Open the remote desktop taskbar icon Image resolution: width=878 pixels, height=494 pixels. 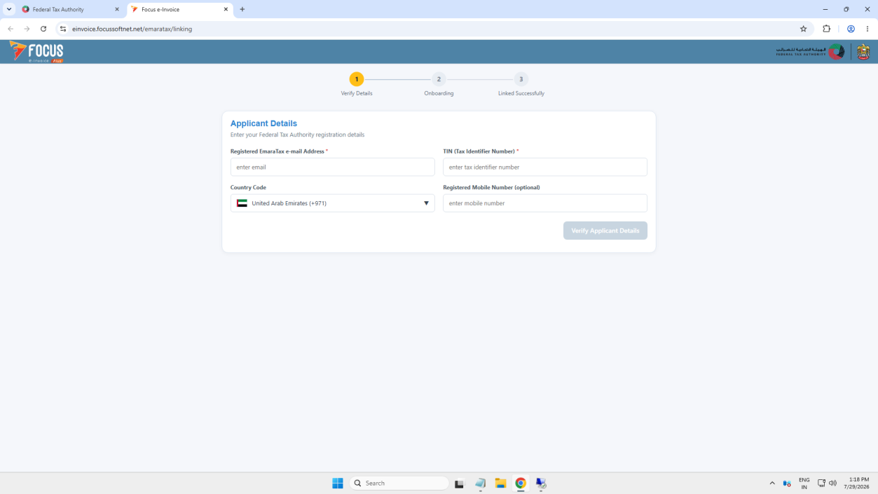click(x=541, y=483)
